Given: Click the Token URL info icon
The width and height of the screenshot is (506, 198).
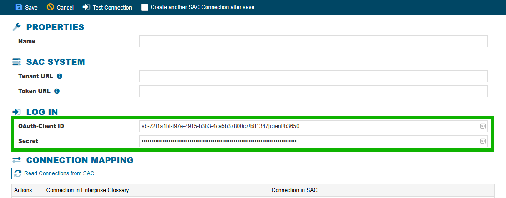Looking at the screenshot, I should click(57, 91).
